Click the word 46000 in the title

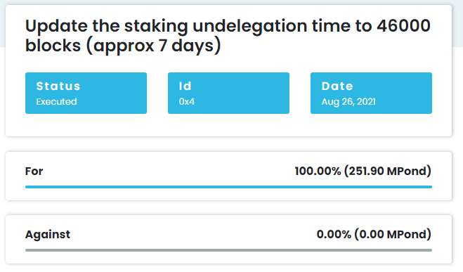(x=403, y=26)
